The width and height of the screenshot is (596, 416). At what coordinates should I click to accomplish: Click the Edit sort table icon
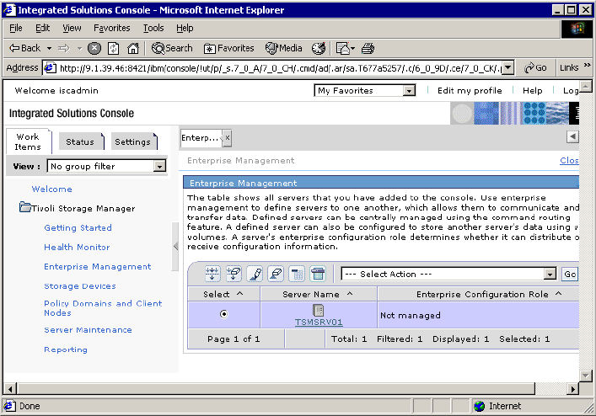[255, 274]
